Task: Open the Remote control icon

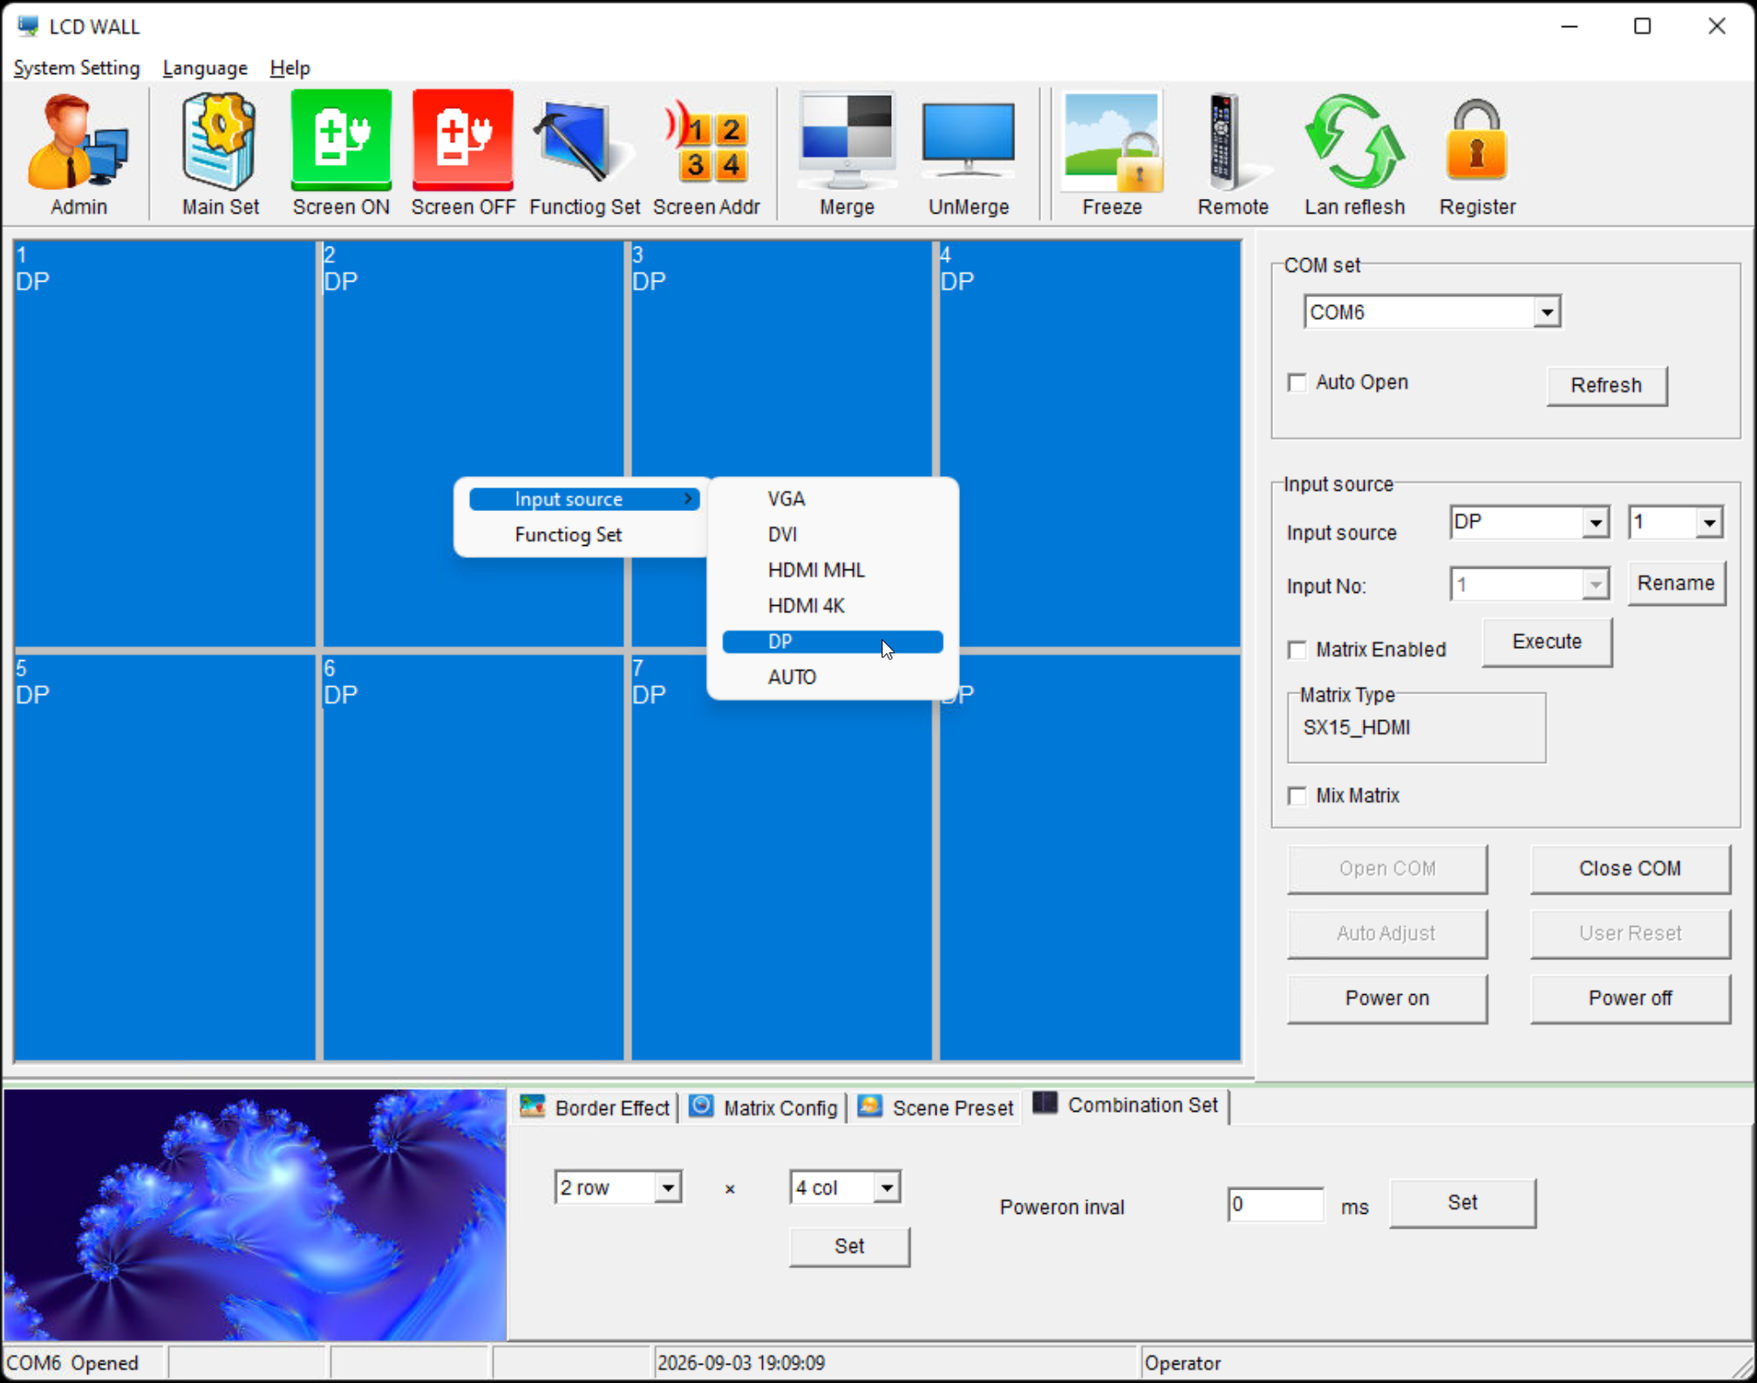Action: [1228, 140]
